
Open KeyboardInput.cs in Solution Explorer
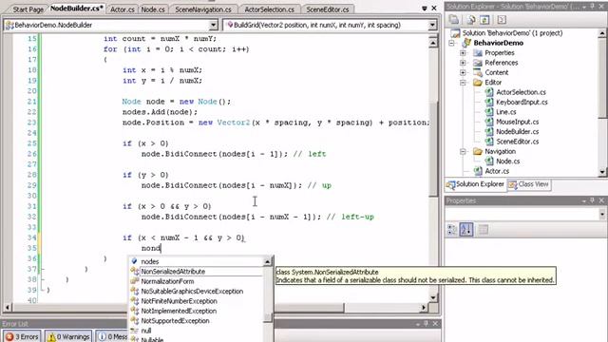point(522,102)
